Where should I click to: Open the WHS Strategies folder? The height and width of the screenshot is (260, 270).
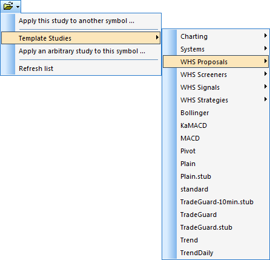[216, 100]
